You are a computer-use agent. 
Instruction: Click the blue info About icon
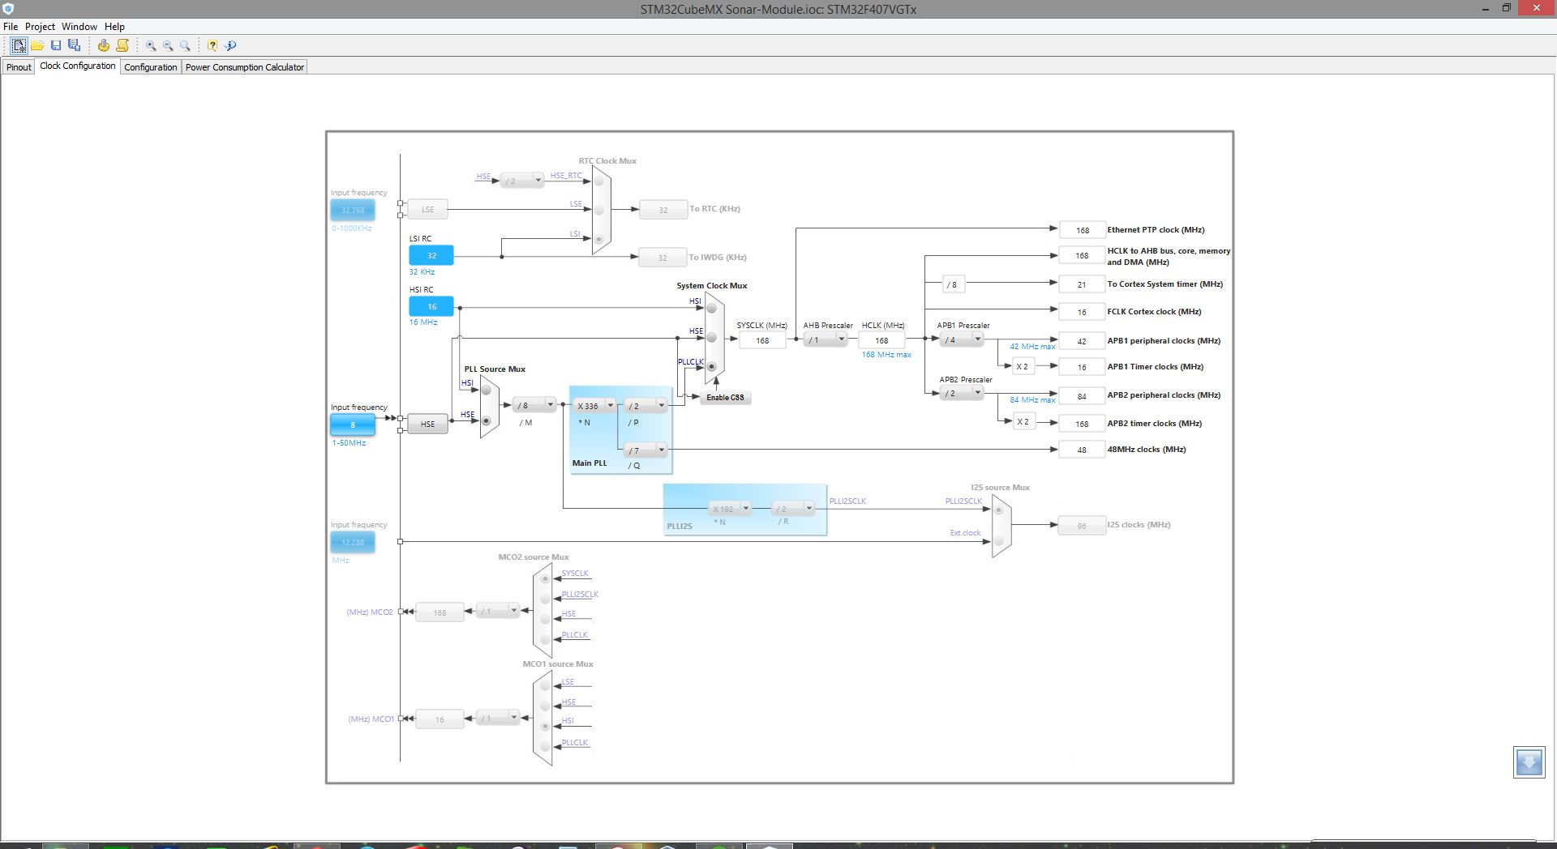(x=230, y=45)
